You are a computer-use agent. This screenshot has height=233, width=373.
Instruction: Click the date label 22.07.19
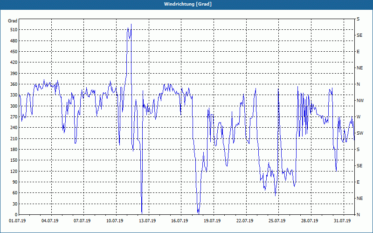[x=245, y=221]
